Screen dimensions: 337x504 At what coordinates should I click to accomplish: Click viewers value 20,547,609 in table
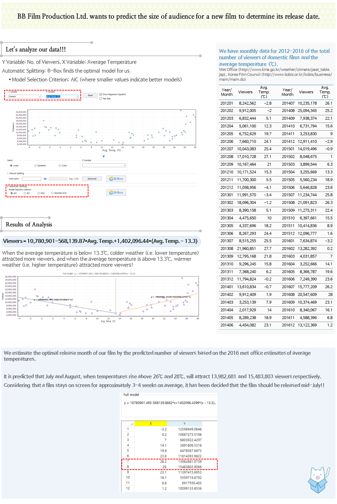[x=307, y=294]
